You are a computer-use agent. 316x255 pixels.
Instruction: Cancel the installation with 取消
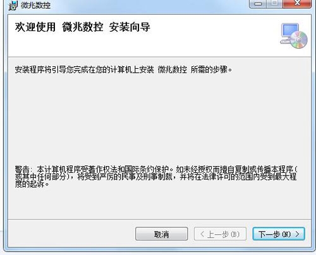[x=161, y=234]
